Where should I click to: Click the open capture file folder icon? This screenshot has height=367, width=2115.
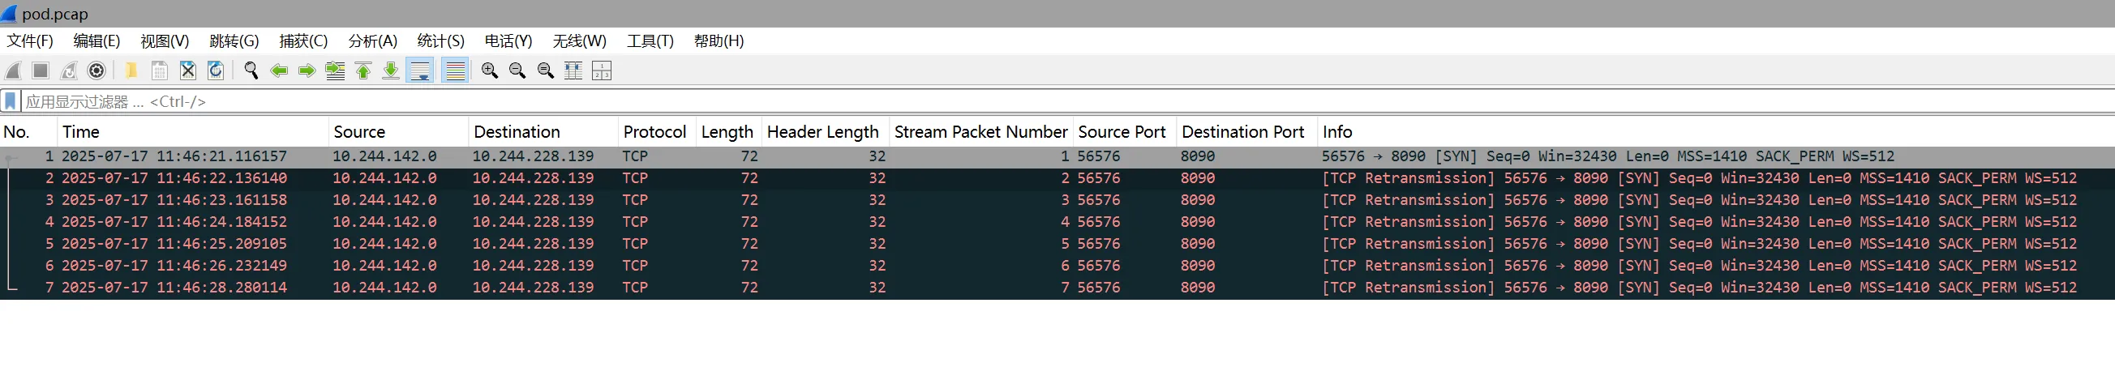pos(131,70)
